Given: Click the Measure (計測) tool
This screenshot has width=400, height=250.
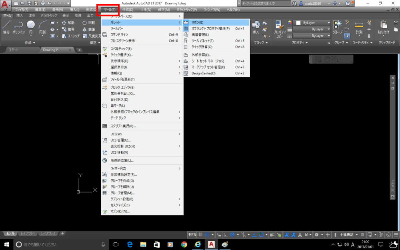Looking at the screenshot, I should (x=359, y=27).
